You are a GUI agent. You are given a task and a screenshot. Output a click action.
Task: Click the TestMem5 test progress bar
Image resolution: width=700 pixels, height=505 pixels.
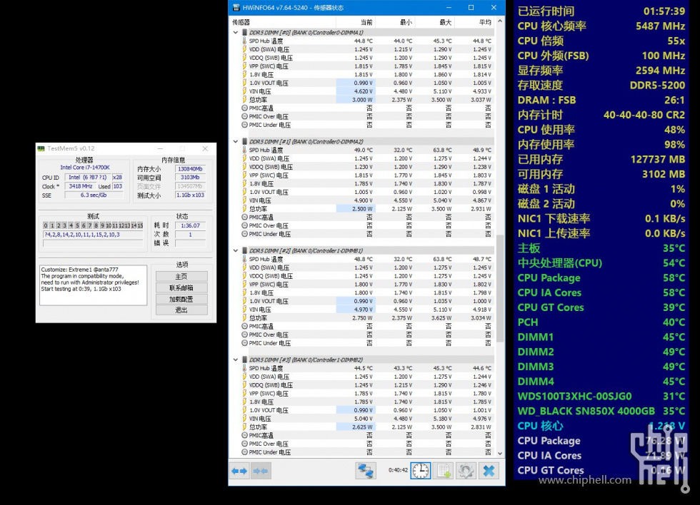point(93,243)
